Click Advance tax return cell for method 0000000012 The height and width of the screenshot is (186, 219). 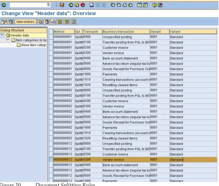126,170
